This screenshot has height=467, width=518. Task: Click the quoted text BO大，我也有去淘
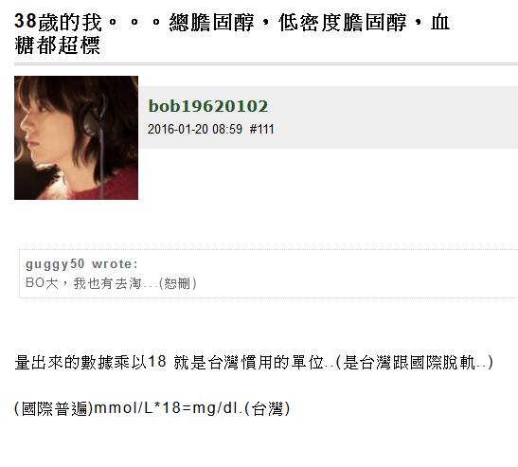(x=83, y=283)
